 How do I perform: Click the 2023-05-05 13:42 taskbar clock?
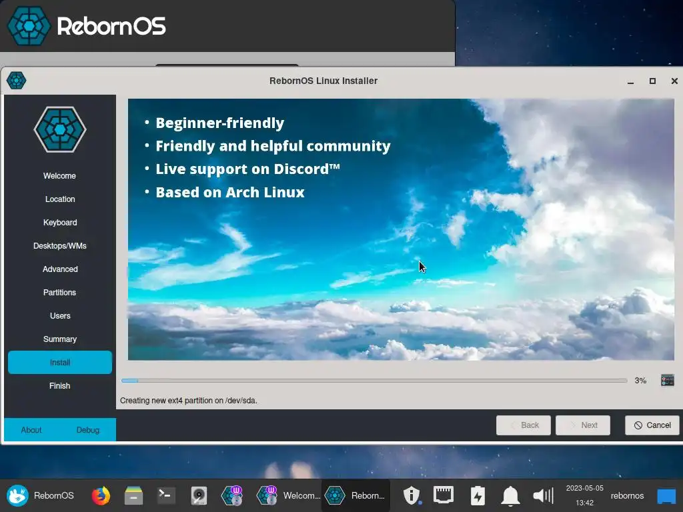[x=584, y=495]
